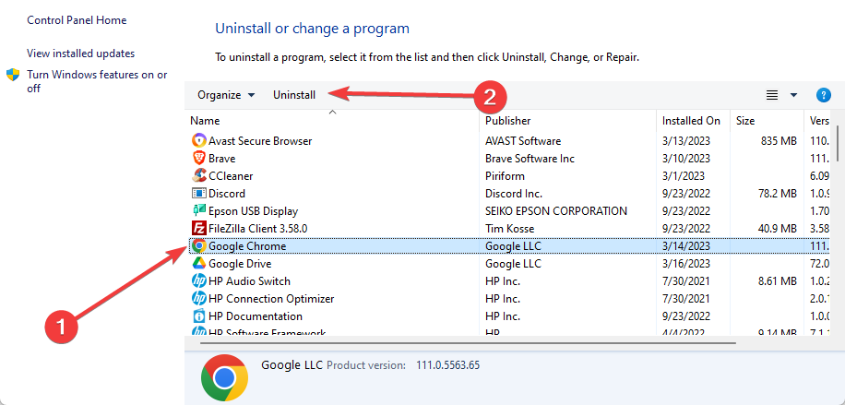This screenshot has width=845, height=405.
Task: Click the 3/14/2023 installed date
Action: pyautogui.click(x=686, y=246)
